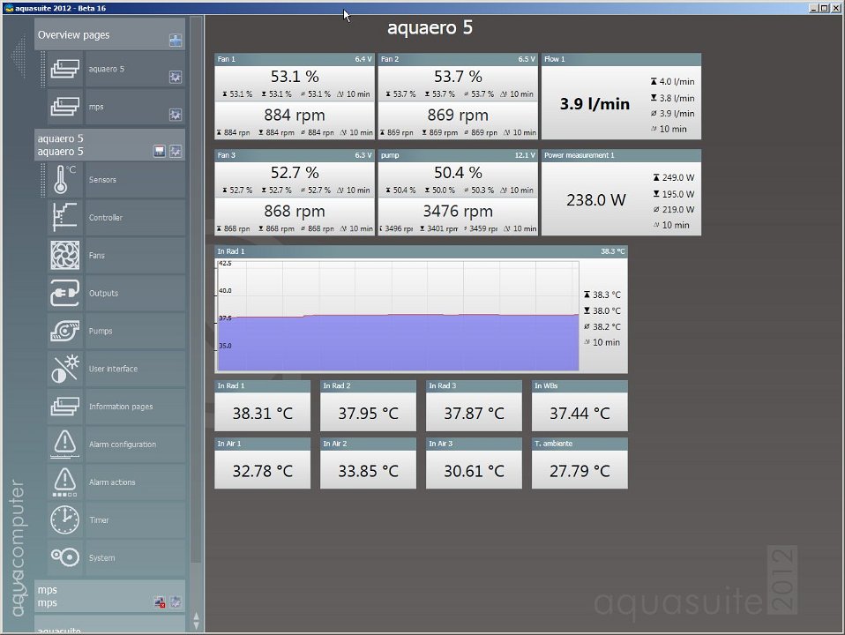This screenshot has width=845, height=635.
Task: Collapse the aquaero 5 device section header
Action: (109, 145)
